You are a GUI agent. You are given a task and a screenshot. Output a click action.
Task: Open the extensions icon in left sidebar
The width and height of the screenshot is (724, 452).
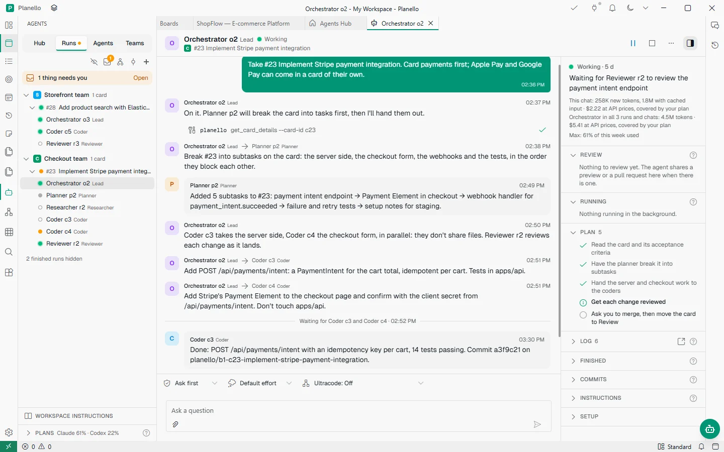[x=9, y=272]
